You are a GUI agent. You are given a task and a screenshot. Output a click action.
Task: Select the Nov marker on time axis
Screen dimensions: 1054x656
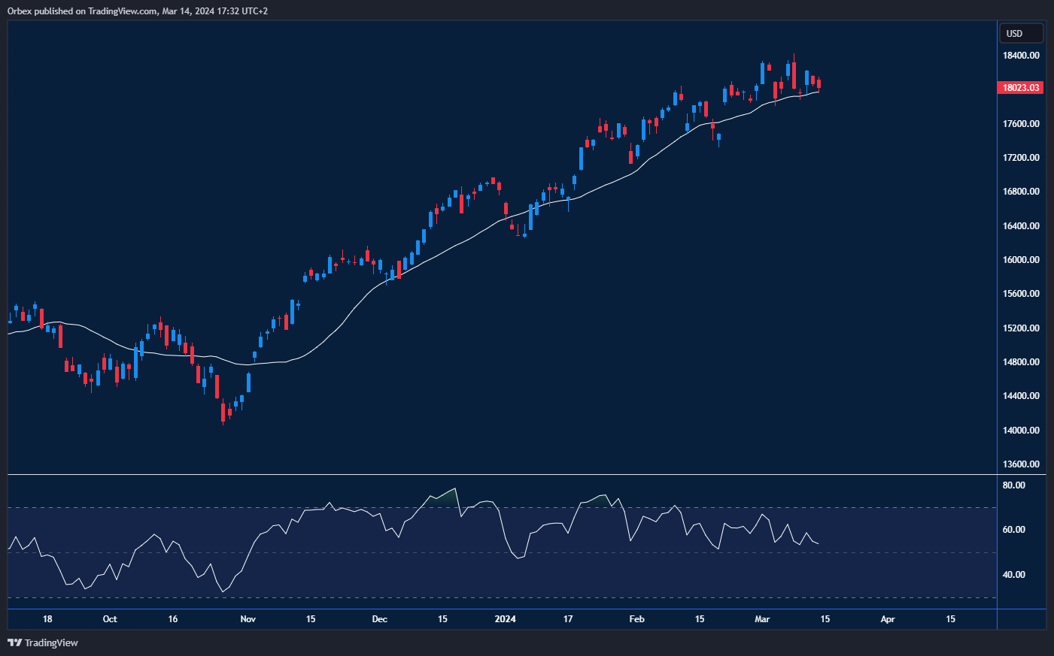point(248,619)
